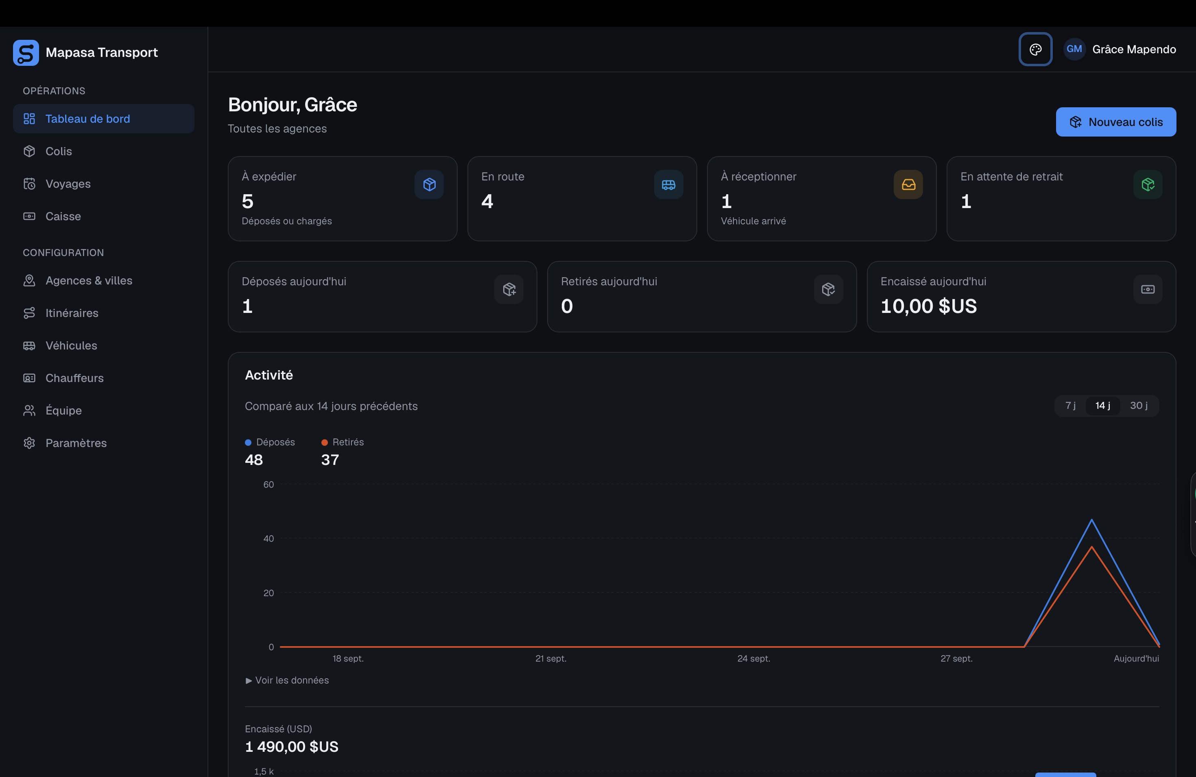Click the Voyages sidebar calendar icon
The height and width of the screenshot is (777, 1196).
tap(29, 184)
